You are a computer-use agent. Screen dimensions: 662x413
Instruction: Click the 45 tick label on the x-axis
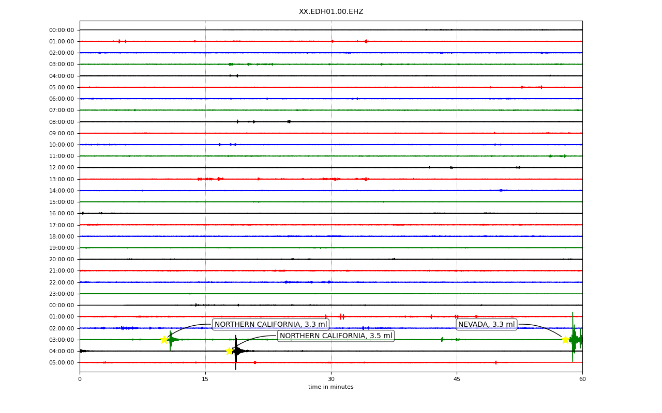click(x=457, y=379)
